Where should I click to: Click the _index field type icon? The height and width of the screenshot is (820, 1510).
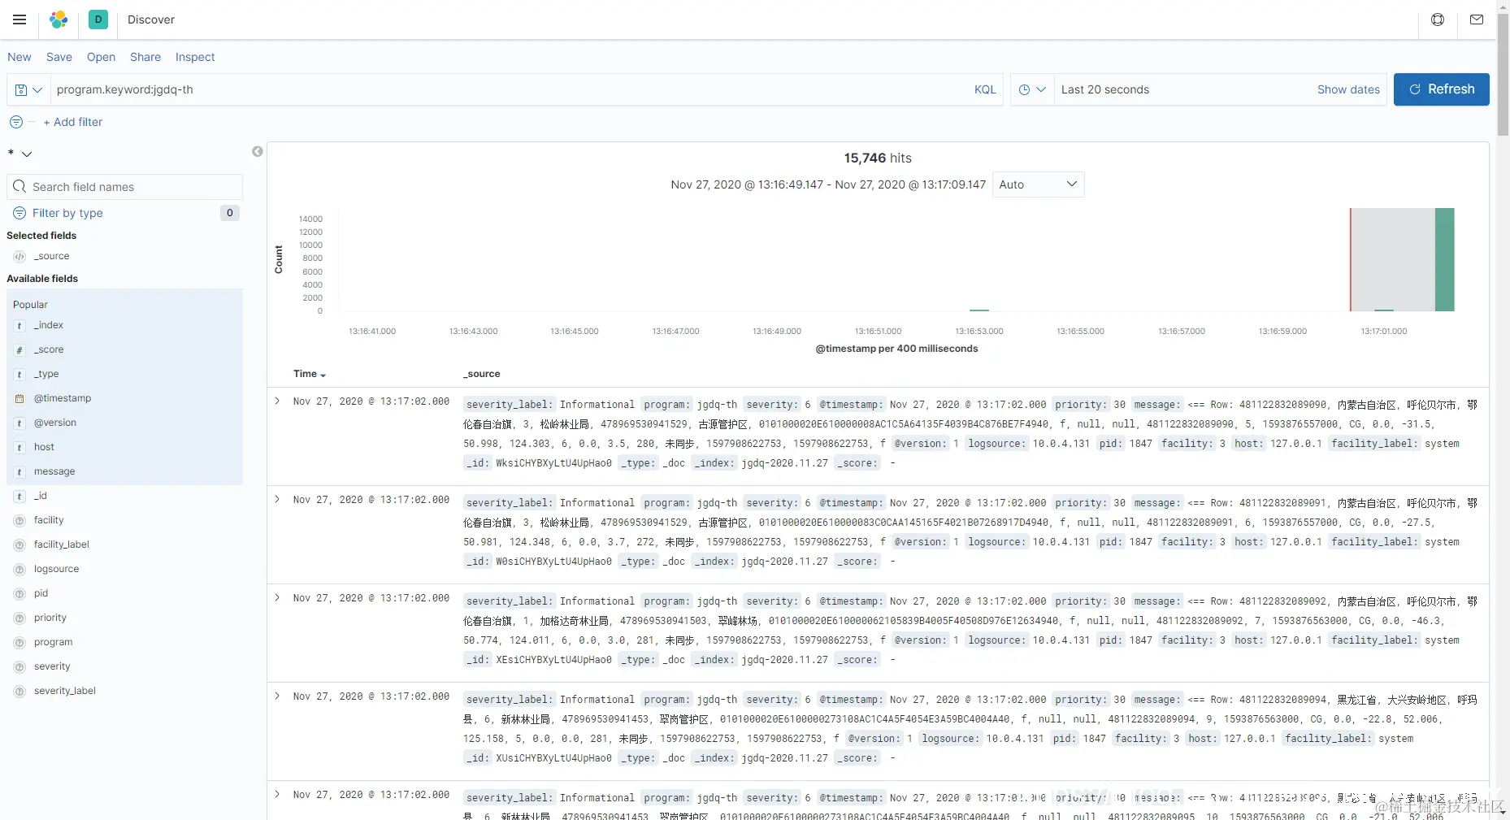pos(20,325)
